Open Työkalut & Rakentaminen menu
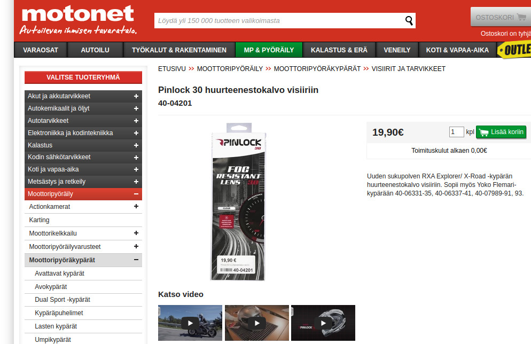Viewport: 531px width, 344px height. coord(179,50)
